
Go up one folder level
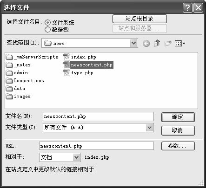click(x=157, y=43)
